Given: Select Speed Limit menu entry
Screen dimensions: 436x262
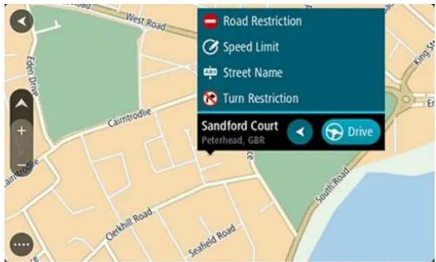Looking at the screenshot, I should [291, 47].
